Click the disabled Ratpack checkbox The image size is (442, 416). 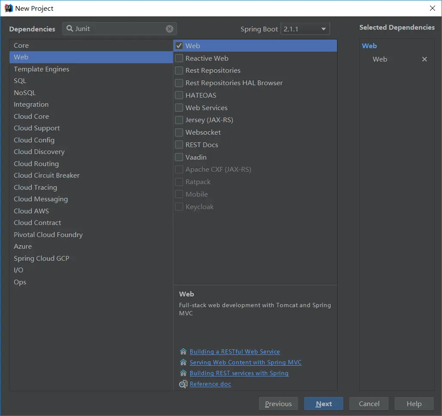click(179, 182)
